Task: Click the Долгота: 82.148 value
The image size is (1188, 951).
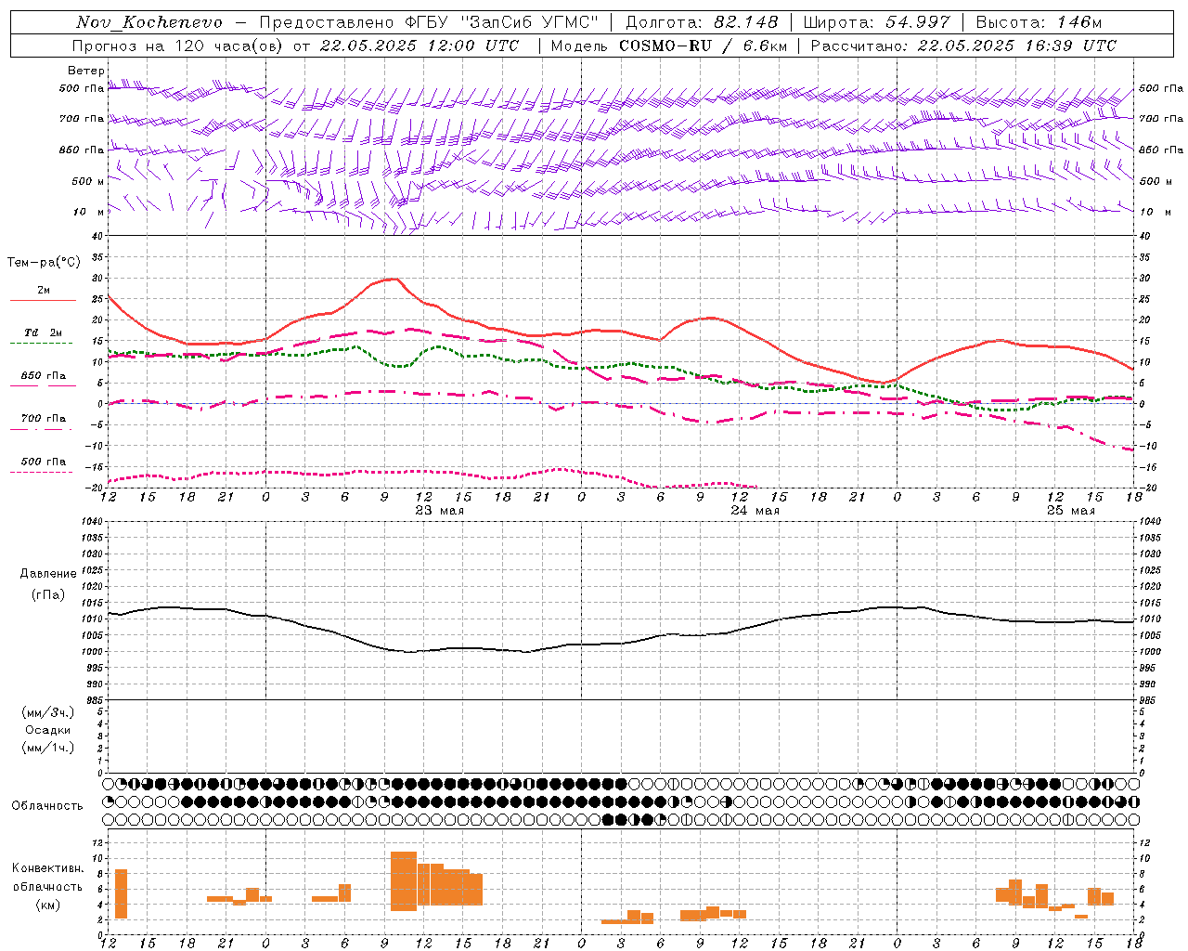Action: click(702, 22)
